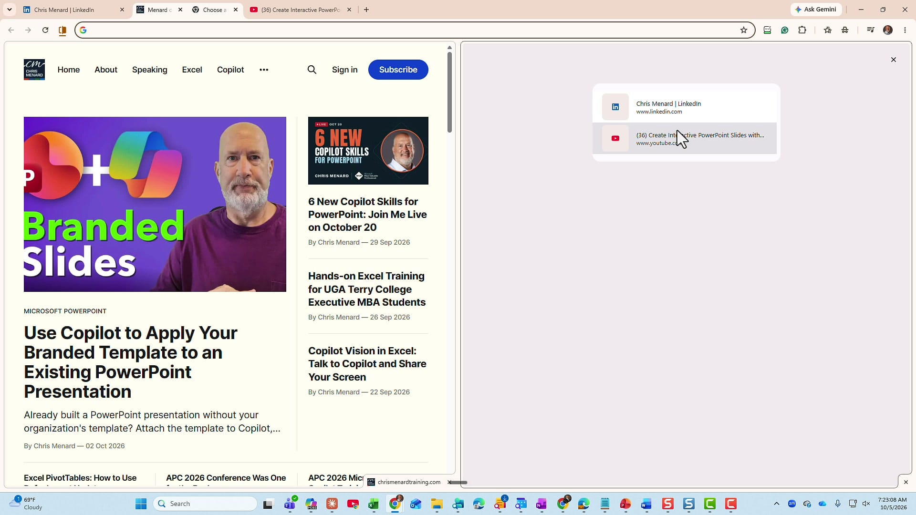Open File Explorer from the taskbar

[x=437, y=504]
